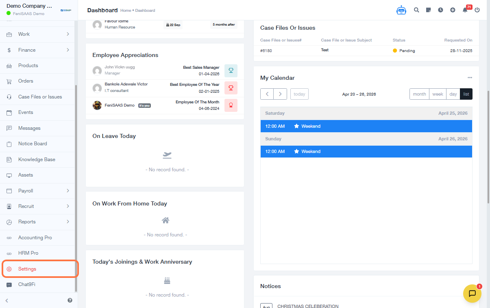Open the My Calendar options ellipsis

point(470,78)
